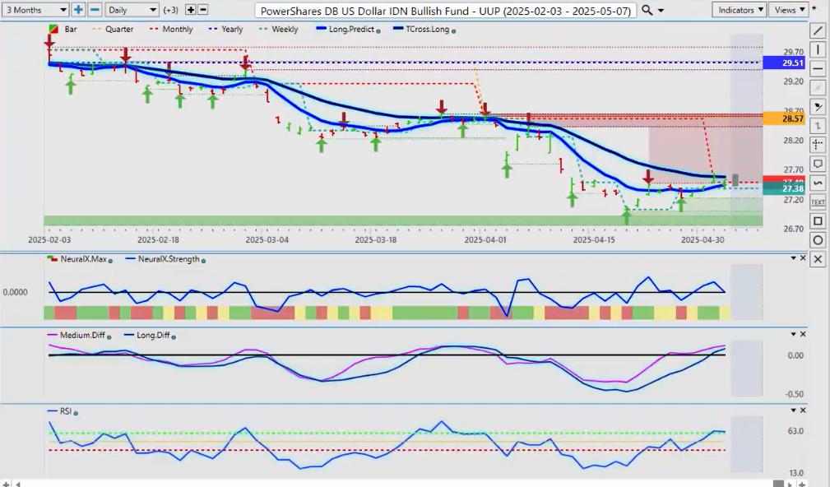Click the 28.57 orange price label
The image size is (830, 487).
point(784,118)
